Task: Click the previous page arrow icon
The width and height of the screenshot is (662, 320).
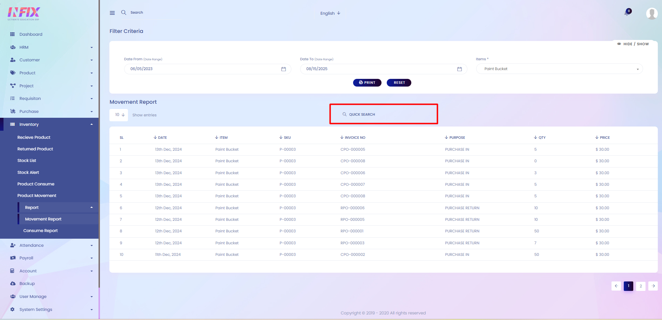Action: tap(616, 286)
